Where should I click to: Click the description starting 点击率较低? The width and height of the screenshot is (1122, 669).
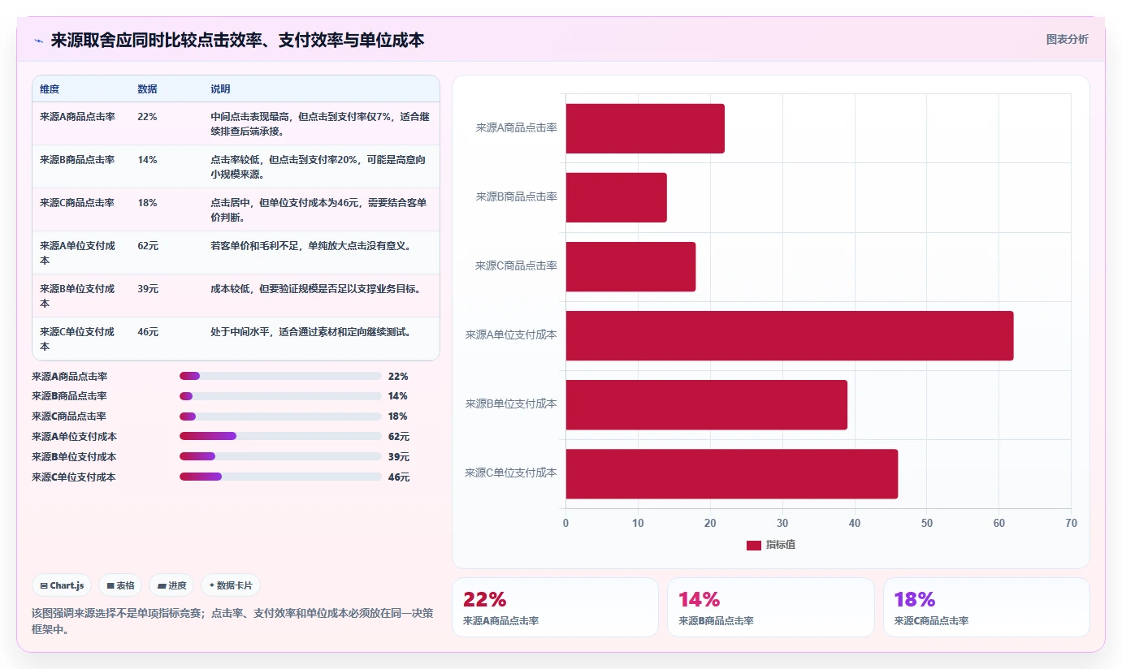pyautogui.click(x=318, y=167)
